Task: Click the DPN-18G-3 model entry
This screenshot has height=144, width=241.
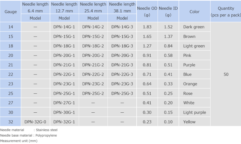Action: [122, 46]
